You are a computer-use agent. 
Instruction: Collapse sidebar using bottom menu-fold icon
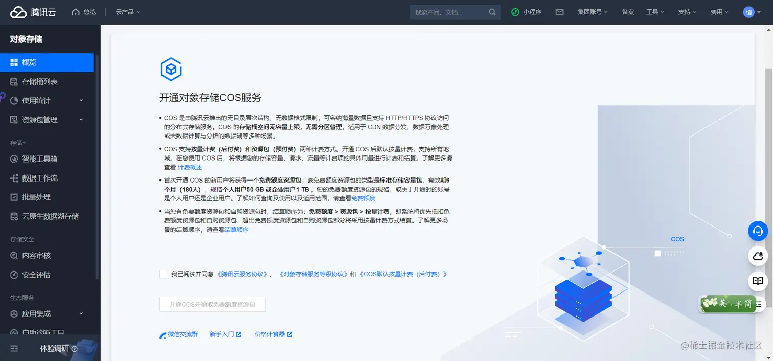(x=14, y=348)
